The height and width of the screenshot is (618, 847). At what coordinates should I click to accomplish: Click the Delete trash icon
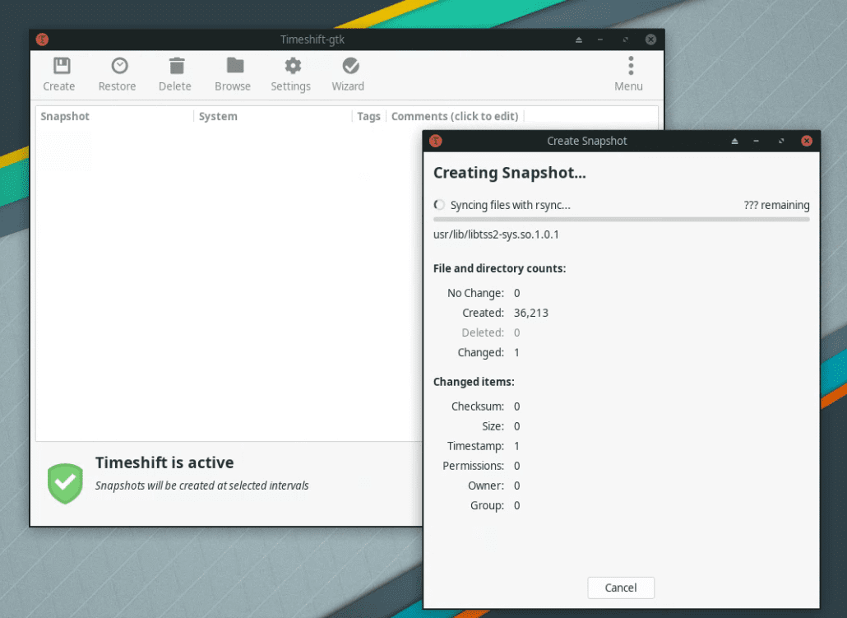pyautogui.click(x=177, y=66)
